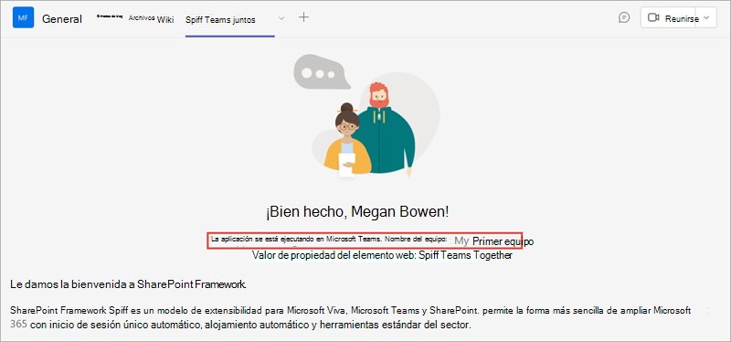Viewport: 731px width, 342px height.
Task: Click the welcome illustration of two people
Action: (x=366, y=116)
